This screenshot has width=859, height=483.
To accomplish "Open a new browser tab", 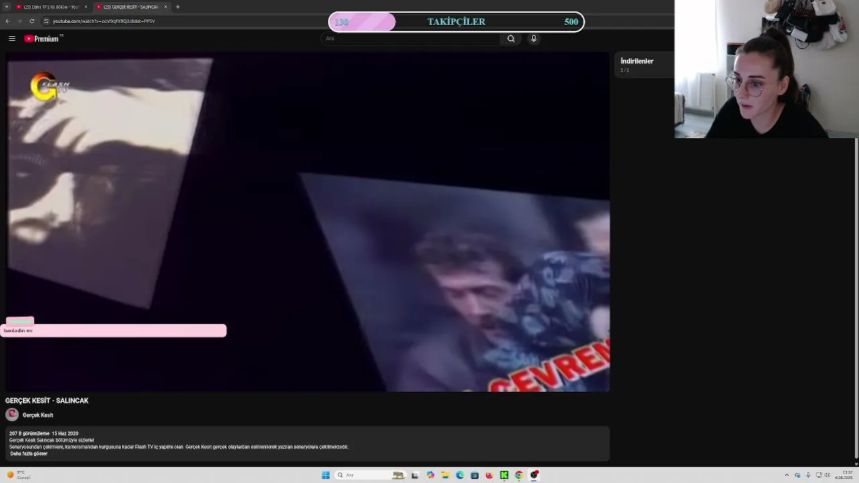I will click(x=178, y=7).
